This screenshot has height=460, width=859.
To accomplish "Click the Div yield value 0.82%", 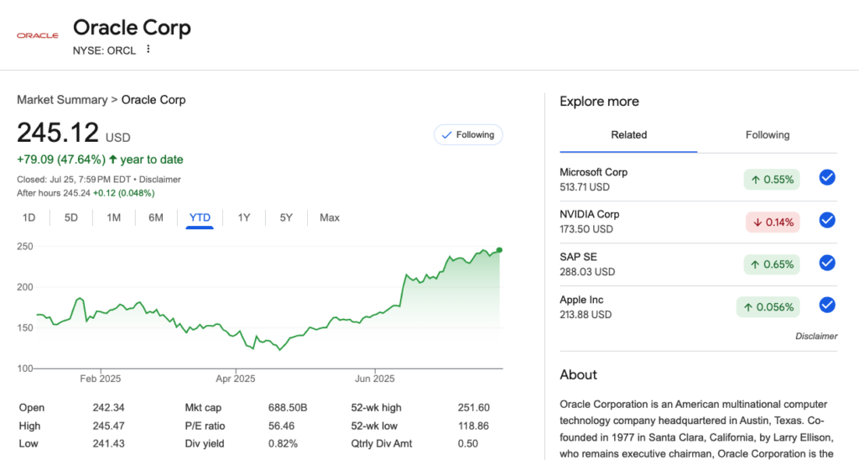I will pyautogui.click(x=283, y=443).
